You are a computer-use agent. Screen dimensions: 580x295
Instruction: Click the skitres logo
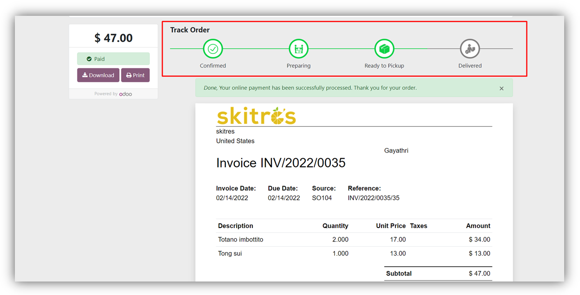[256, 116]
